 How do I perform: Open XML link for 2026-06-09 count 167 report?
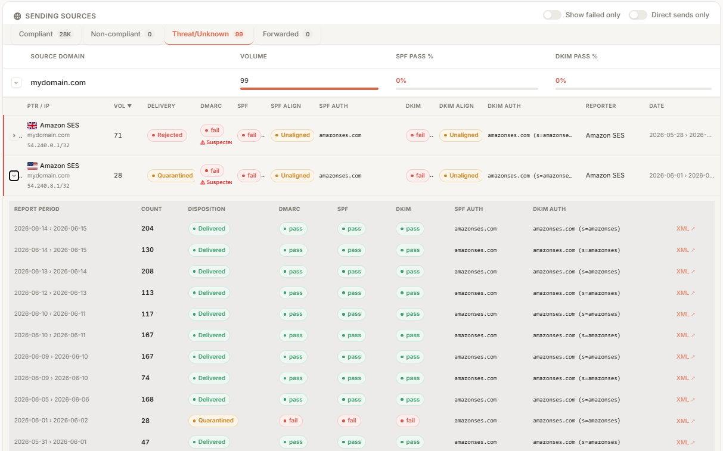point(685,357)
